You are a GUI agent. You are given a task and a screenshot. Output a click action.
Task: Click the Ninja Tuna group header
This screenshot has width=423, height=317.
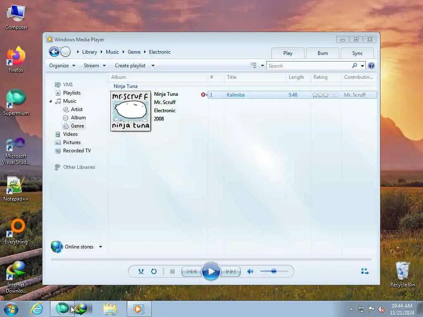tap(126, 86)
